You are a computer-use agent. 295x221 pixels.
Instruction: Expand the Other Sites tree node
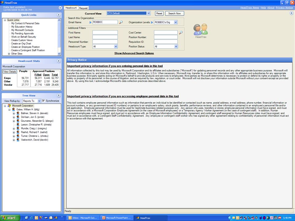click(9, 54)
